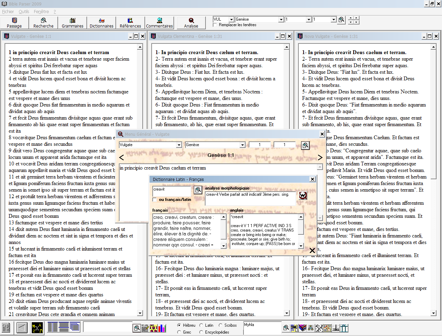
Task: Click the colorful symbols grid icon
Action: (327, 328)
